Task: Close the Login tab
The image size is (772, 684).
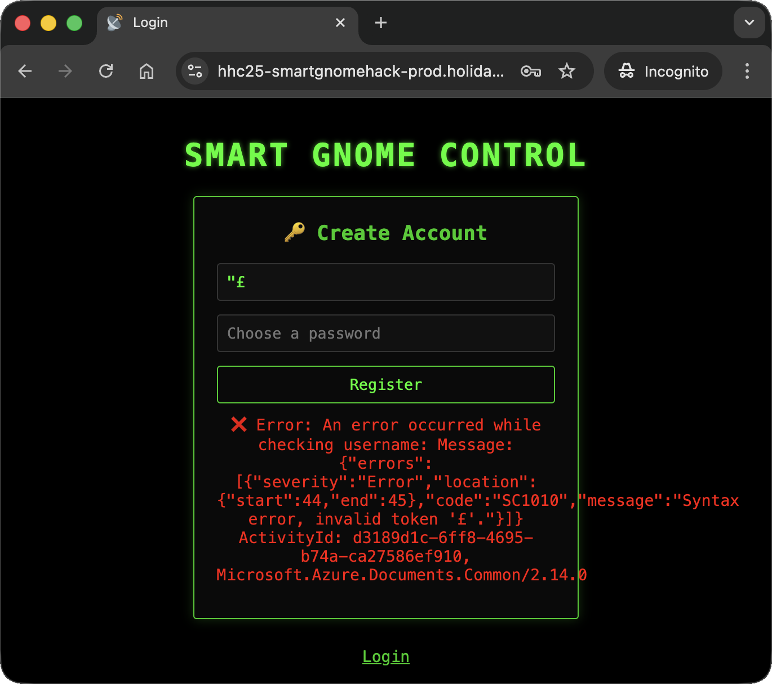Action: (340, 23)
